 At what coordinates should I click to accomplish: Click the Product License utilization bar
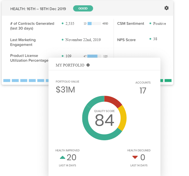coord(94,56)
